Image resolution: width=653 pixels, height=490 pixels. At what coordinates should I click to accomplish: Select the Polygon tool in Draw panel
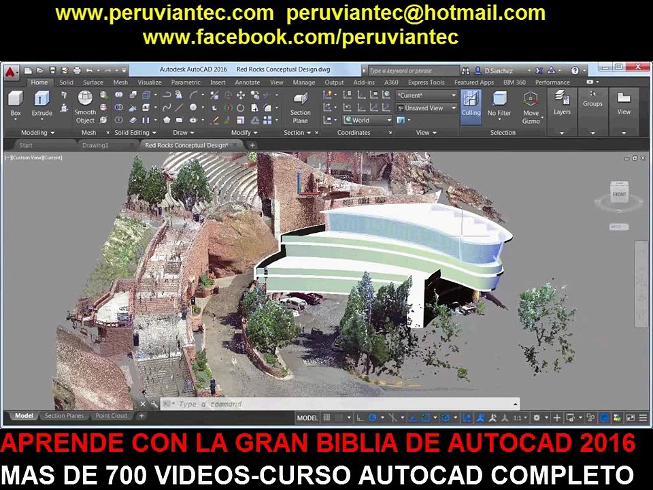click(x=167, y=120)
